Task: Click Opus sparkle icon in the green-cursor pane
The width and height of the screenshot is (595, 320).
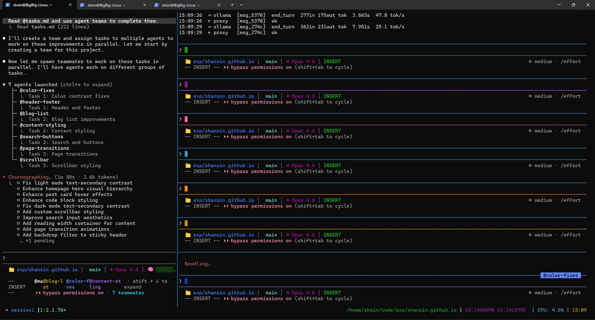Action: coord(288,62)
